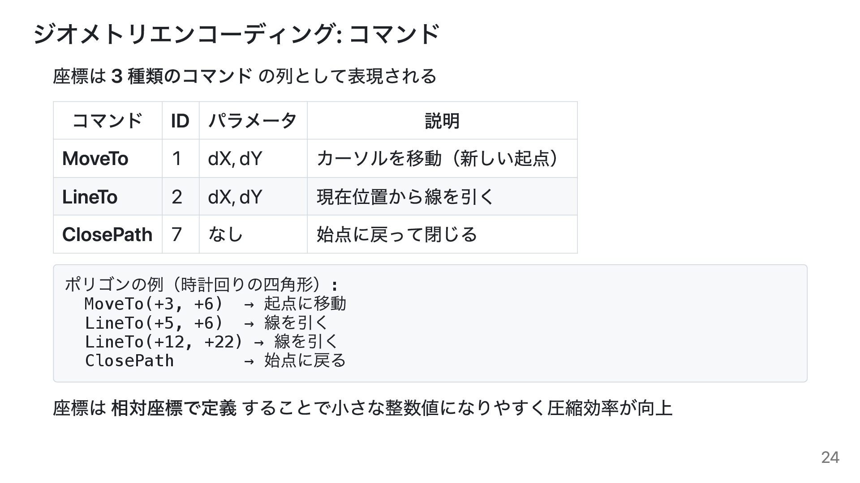This screenshot has height=483, width=860.
Task: Click the コマンド column header
Action: [107, 121]
